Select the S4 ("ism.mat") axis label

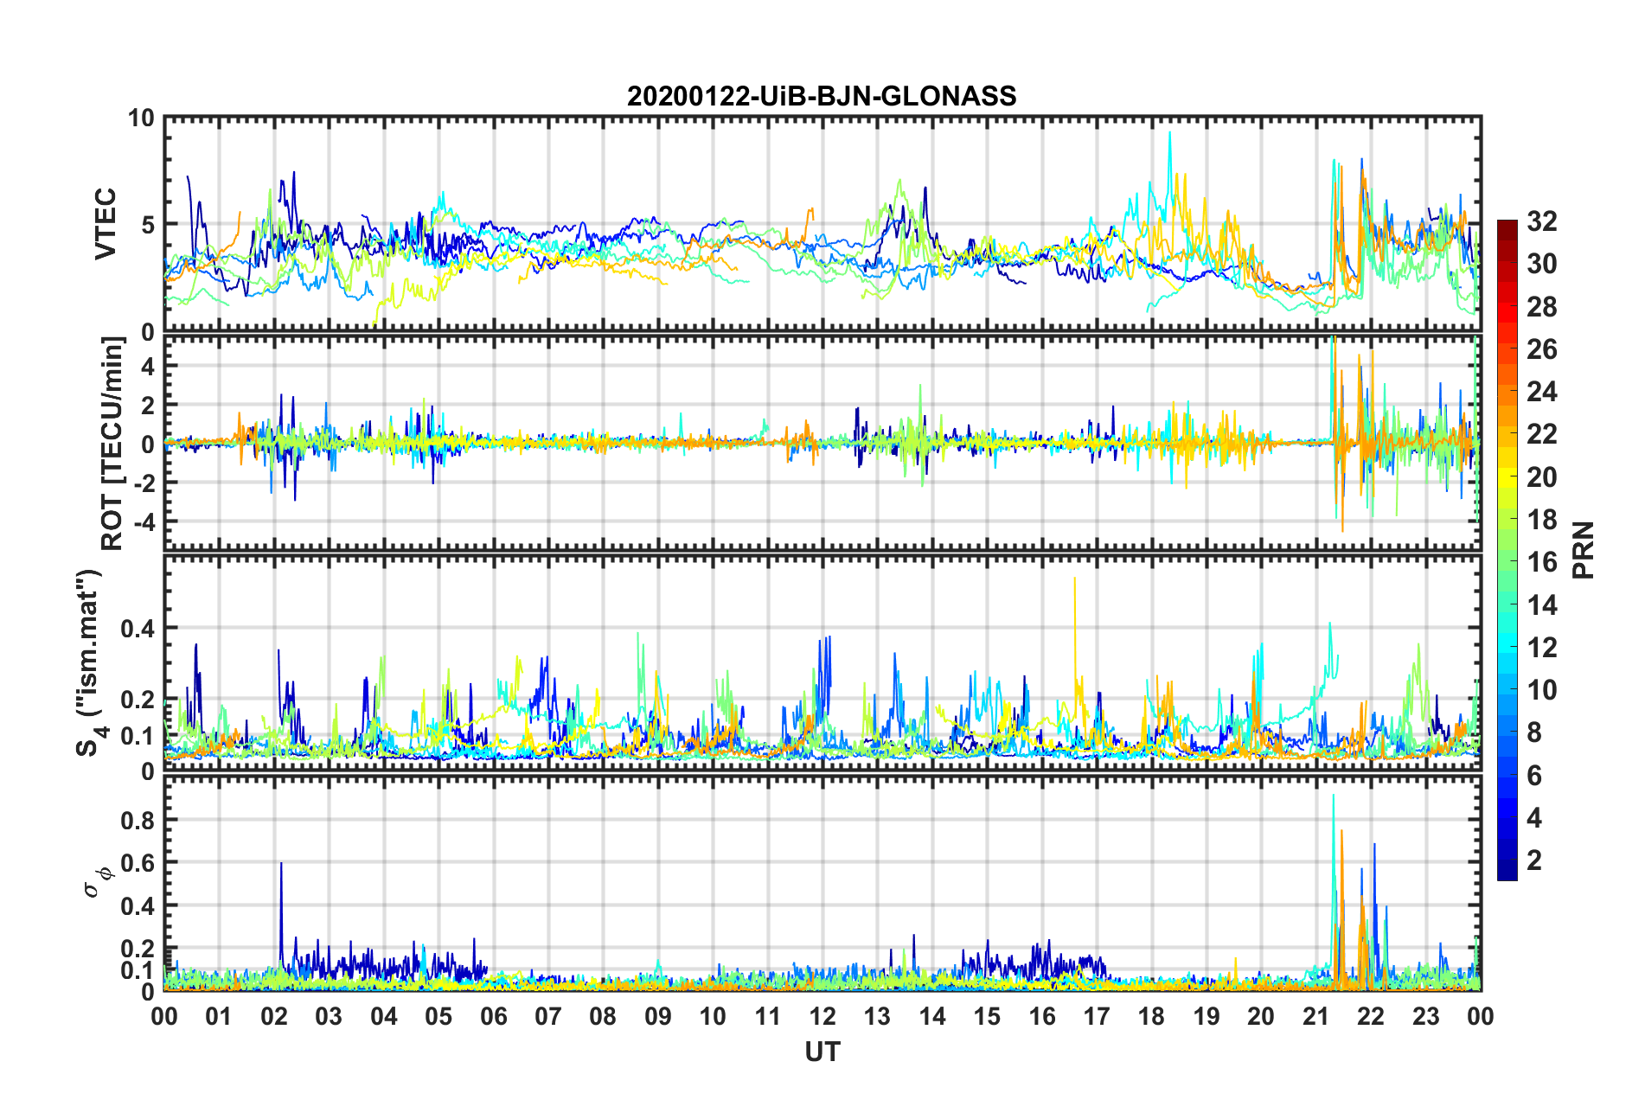tap(89, 662)
